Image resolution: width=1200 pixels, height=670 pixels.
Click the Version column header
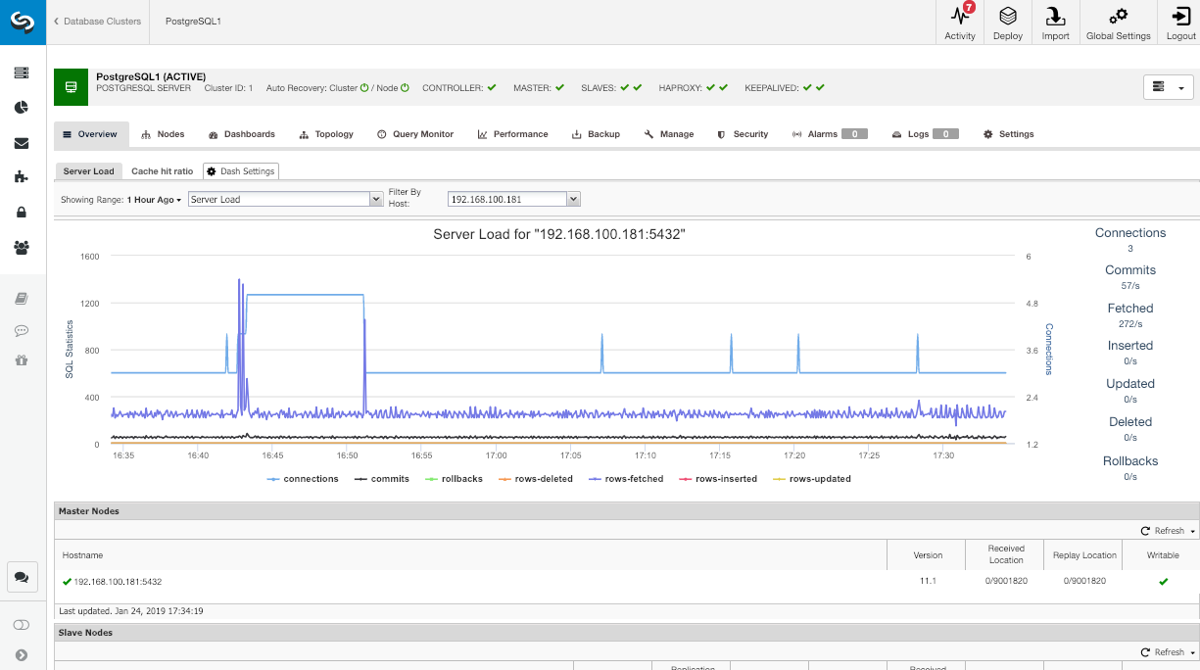(928, 555)
